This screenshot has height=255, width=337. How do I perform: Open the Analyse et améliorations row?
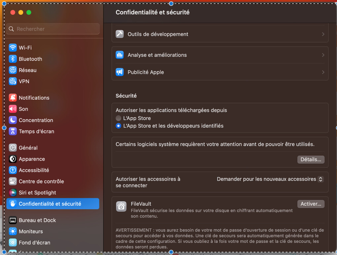click(220, 55)
